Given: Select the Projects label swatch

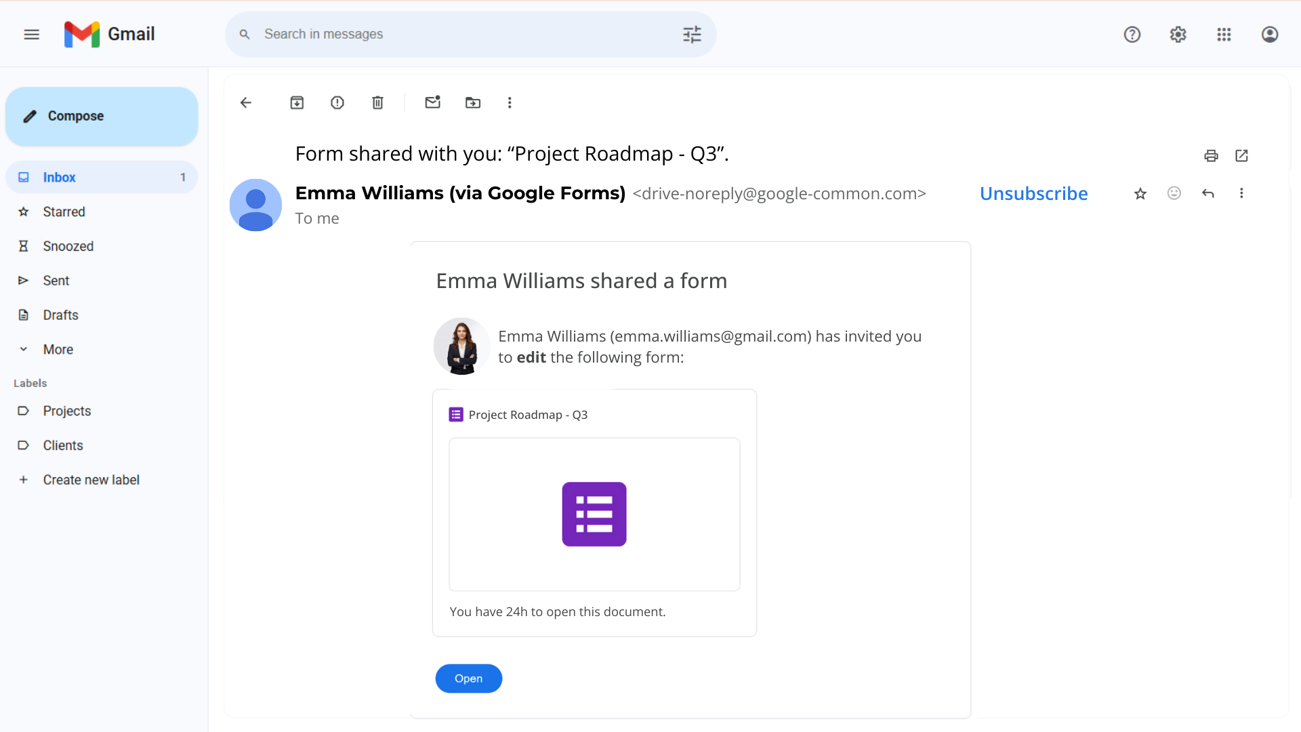Looking at the screenshot, I should coord(24,411).
